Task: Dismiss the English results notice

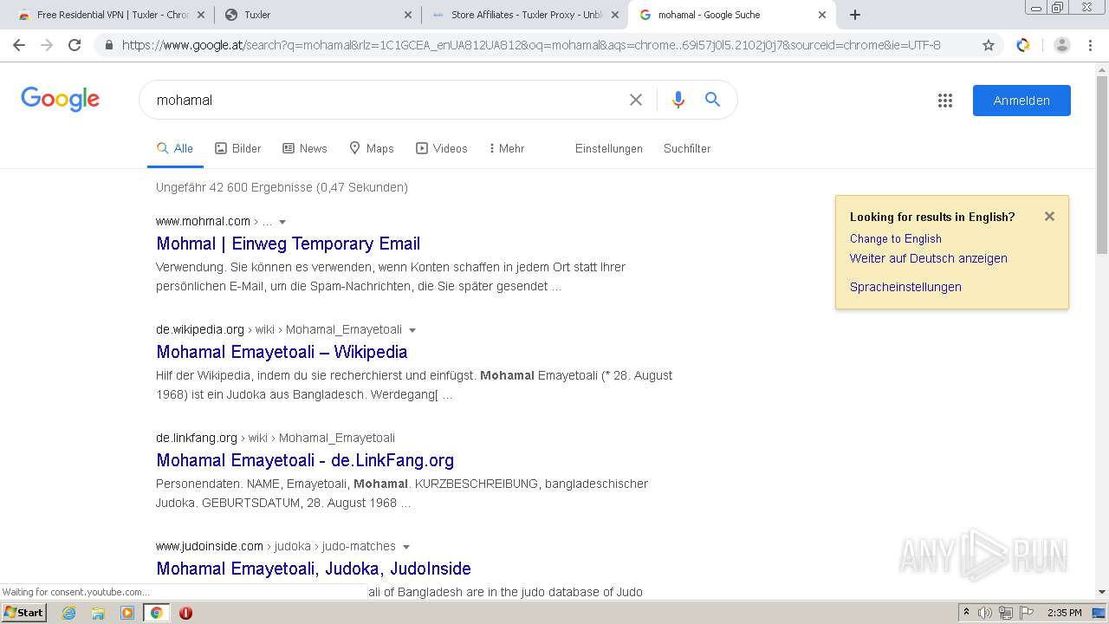Action: click(1049, 217)
